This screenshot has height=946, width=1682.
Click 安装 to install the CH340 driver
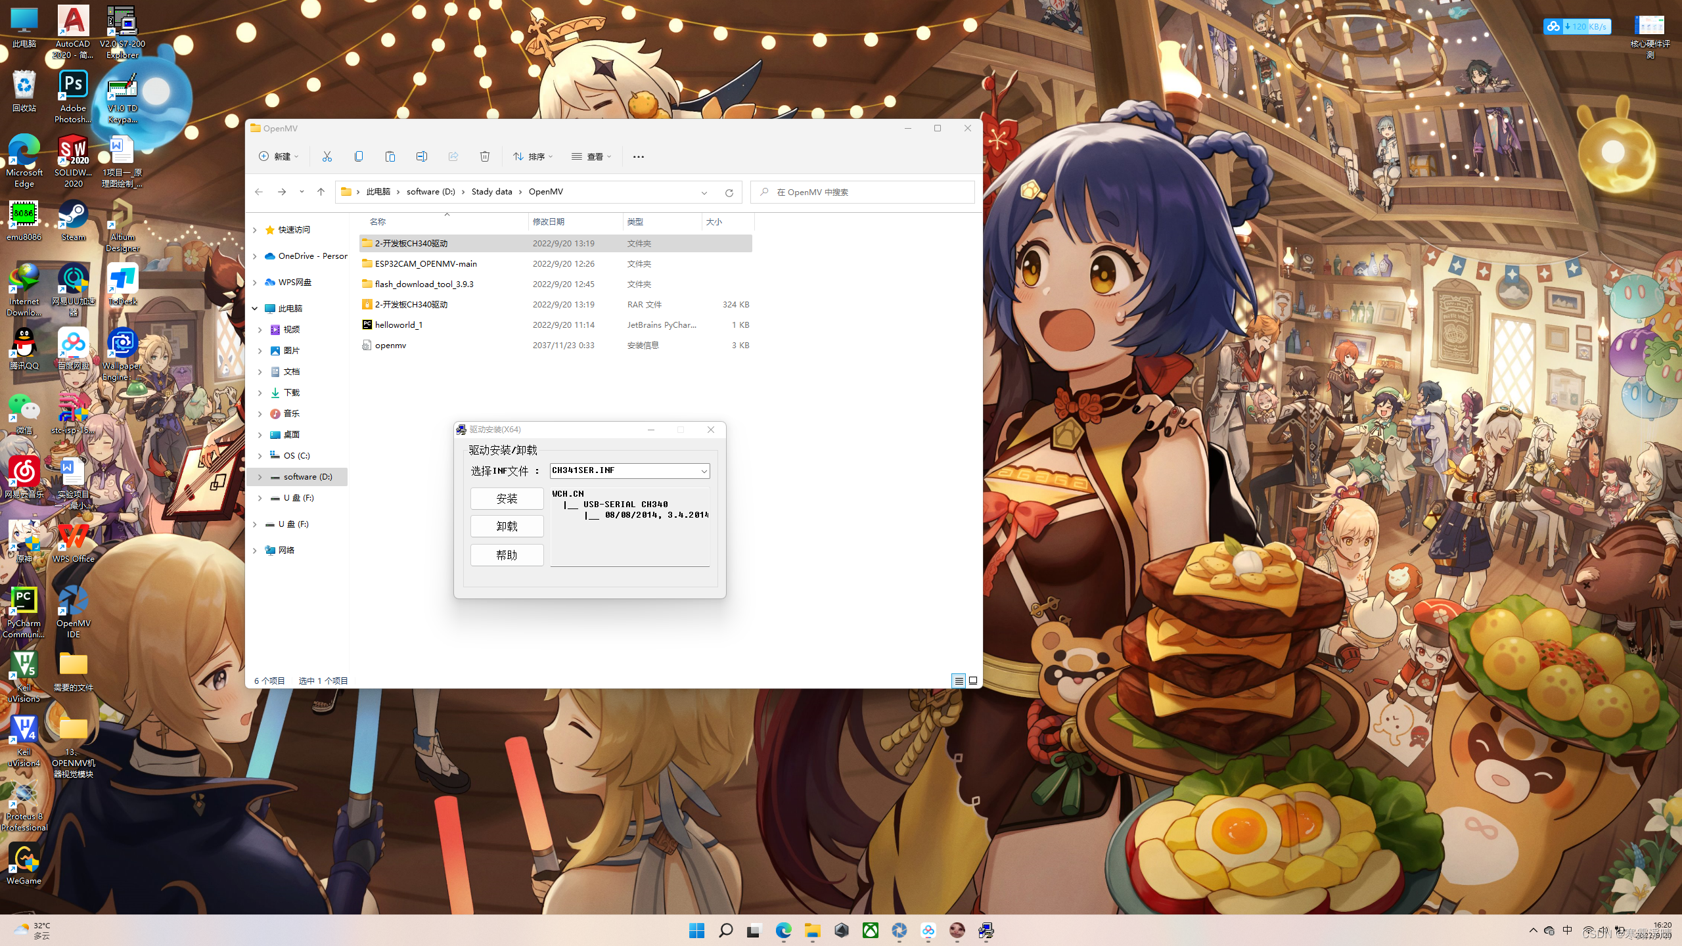pyautogui.click(x=507, y=499)
